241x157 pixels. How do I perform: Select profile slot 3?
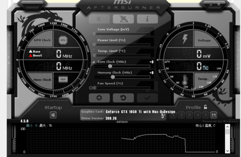(189, 115)
